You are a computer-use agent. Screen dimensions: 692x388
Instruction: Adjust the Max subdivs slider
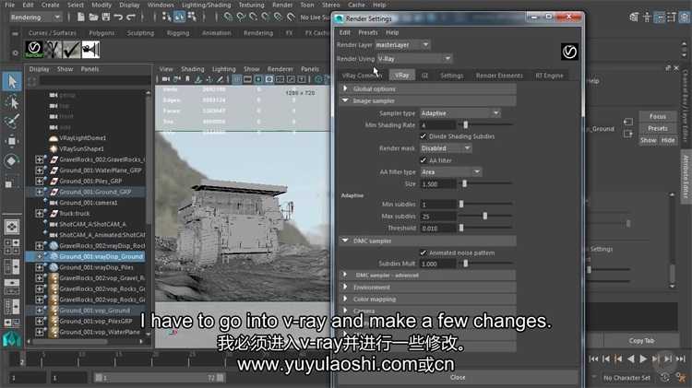(x=485, y=216)
